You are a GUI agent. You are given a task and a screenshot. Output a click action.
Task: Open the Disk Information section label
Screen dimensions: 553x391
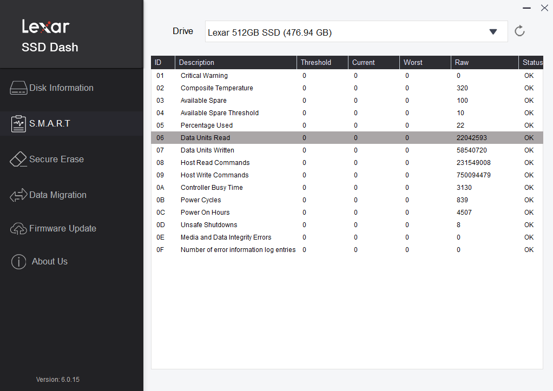click(x=61, y=88)
